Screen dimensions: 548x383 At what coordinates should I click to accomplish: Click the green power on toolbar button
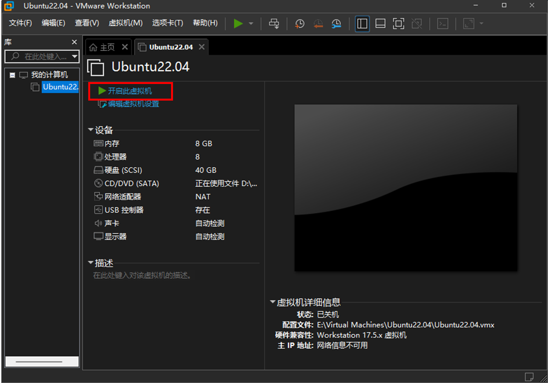238,24
